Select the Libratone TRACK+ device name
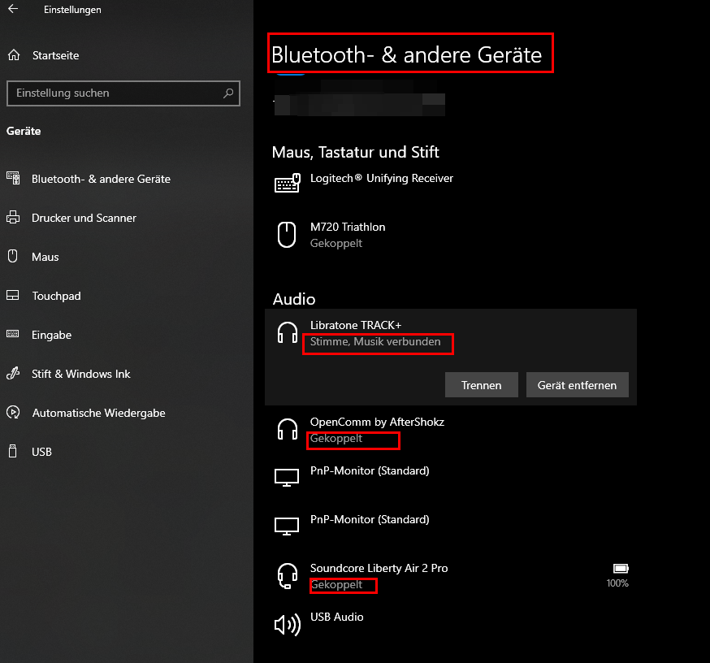The width and height of the screenshot is (710, 663). pyautogui.click(x=356, y=325)
